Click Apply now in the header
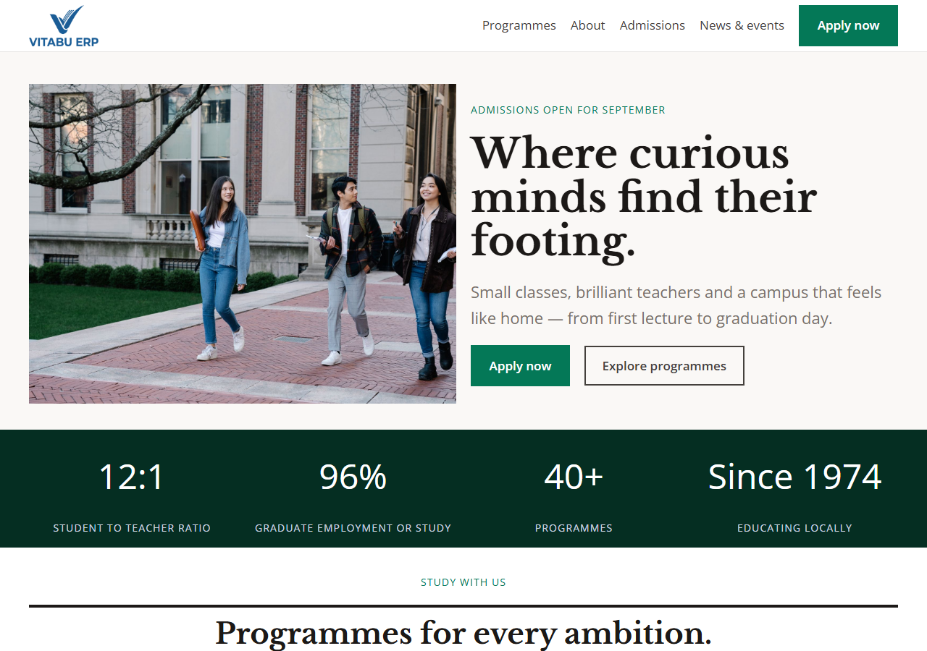 [848, 25]
